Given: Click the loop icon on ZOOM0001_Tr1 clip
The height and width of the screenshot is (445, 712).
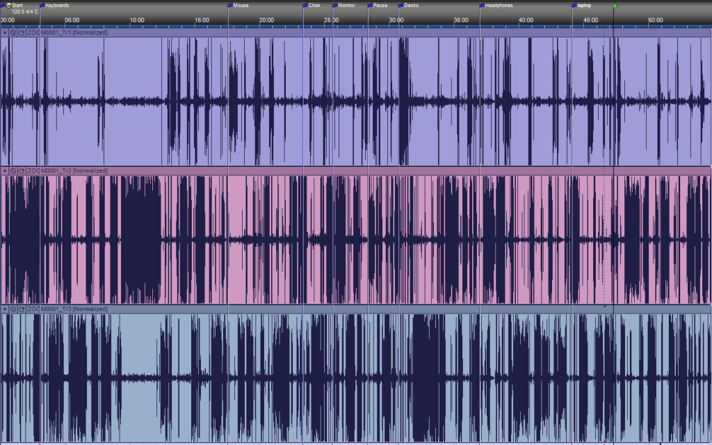Looking at the screenshot, I should pyautogui.click(x=22, y=33).
